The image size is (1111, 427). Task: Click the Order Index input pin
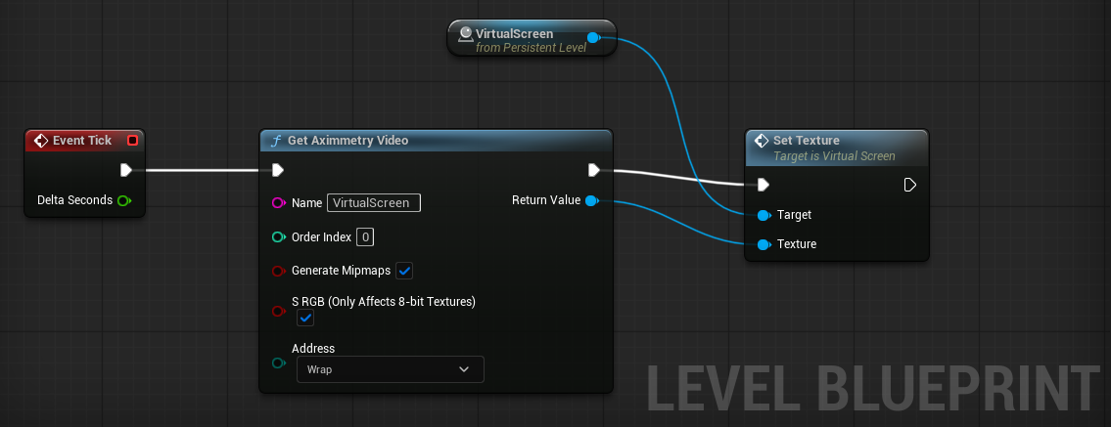coord(279,237)
